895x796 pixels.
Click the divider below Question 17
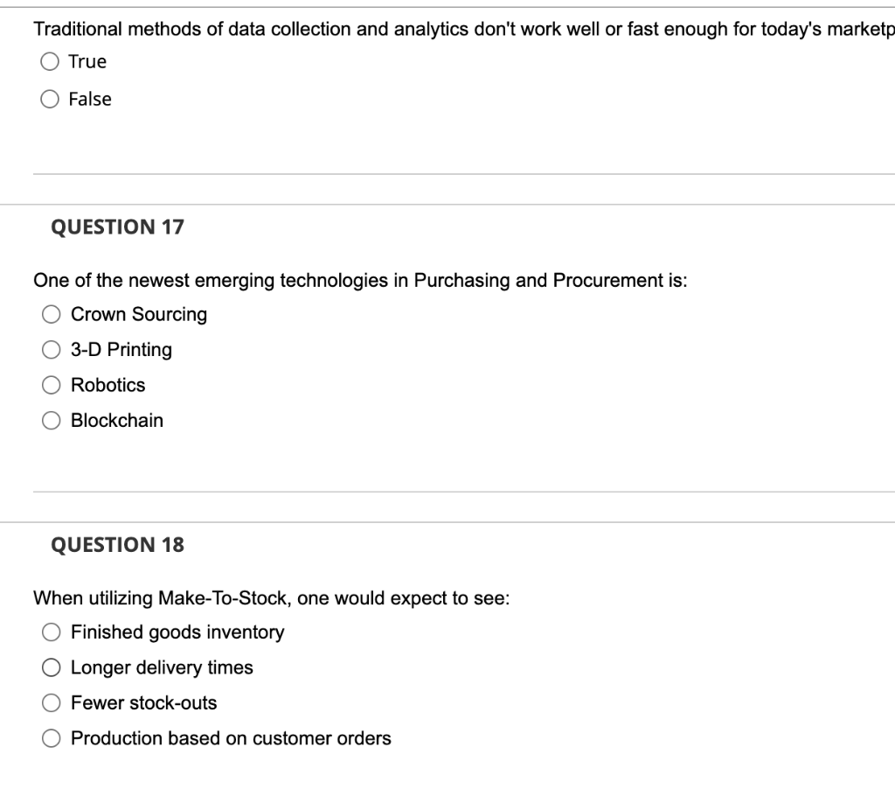447,492
